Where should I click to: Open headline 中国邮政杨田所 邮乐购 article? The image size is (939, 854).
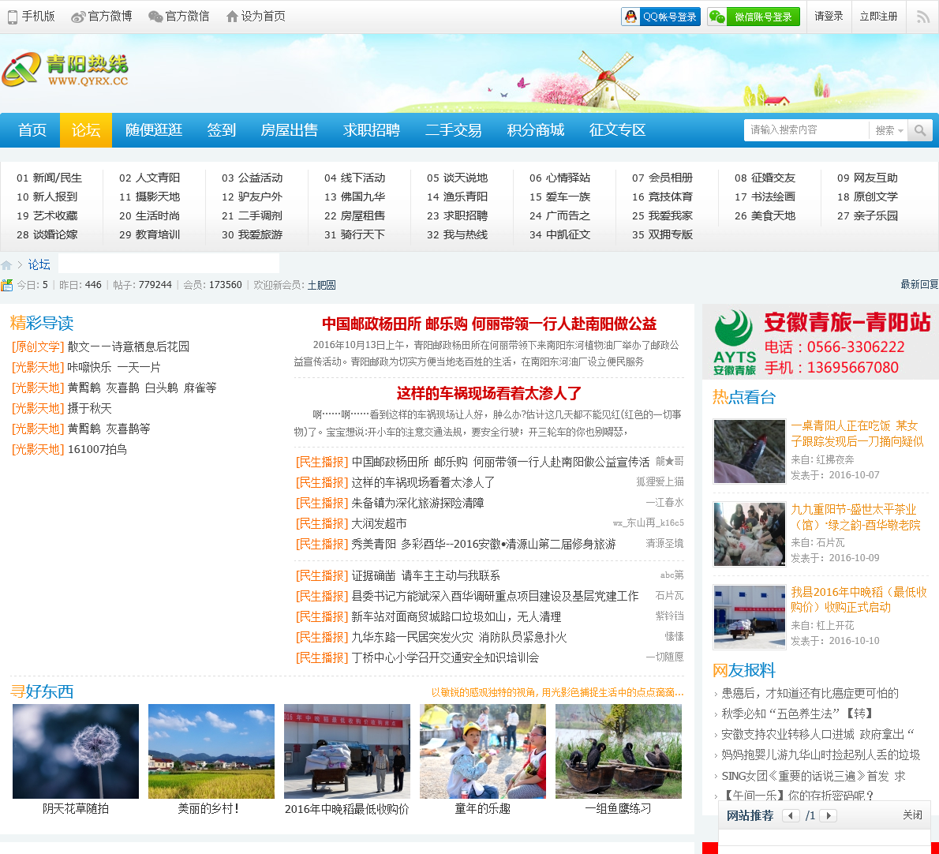click(488, 324)
